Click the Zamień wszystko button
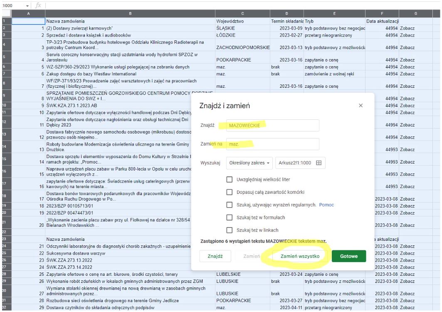The width and height of the screenshot is (442, 312). [x=300, y=256]
